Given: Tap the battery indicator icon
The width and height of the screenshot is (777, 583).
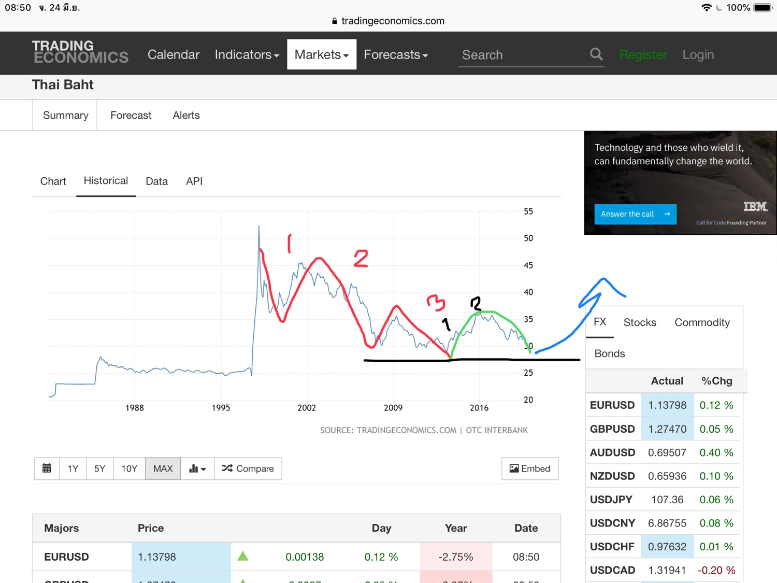Looking at the screenshot, I should coord(763,8).
